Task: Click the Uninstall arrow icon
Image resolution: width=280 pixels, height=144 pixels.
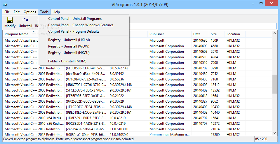Action: [25, 20]
